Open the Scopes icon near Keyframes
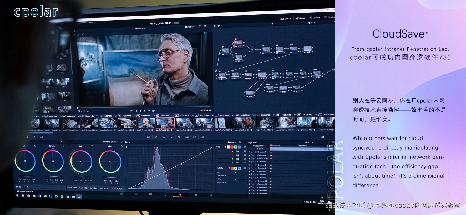 click(x=323, y=137)
